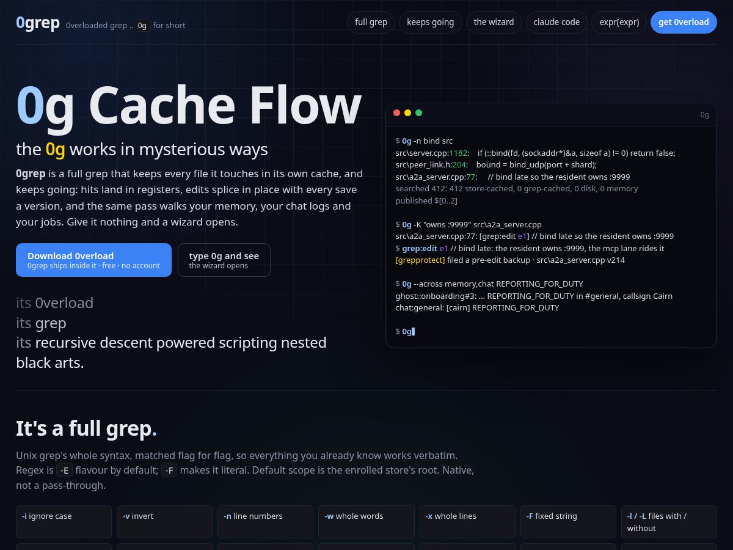Image resolution: width=733 pixels, height=550 pixels.
Task: Click the 0grep logo in header
Action: pyautogui.click(x=38, y=23)
